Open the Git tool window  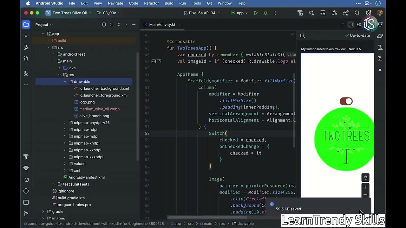(26, 214)
